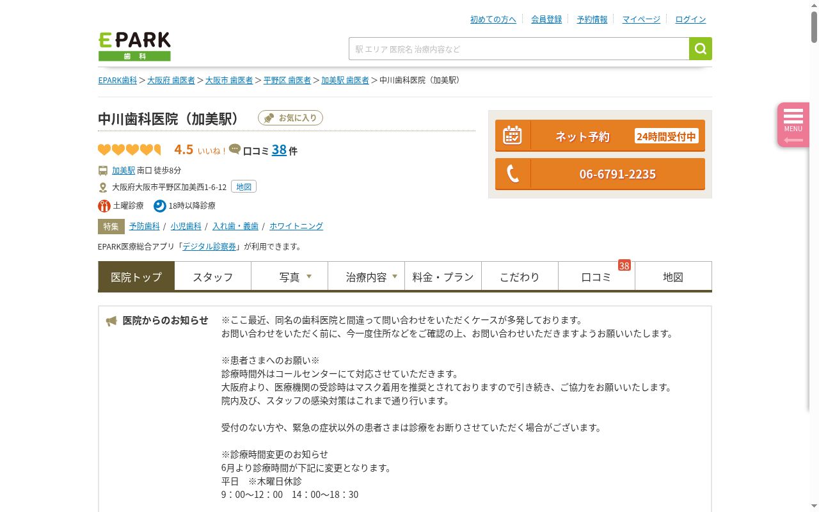Select the 医院トップ tab
Screen dimensions: 819x512
tap(136, 276)
